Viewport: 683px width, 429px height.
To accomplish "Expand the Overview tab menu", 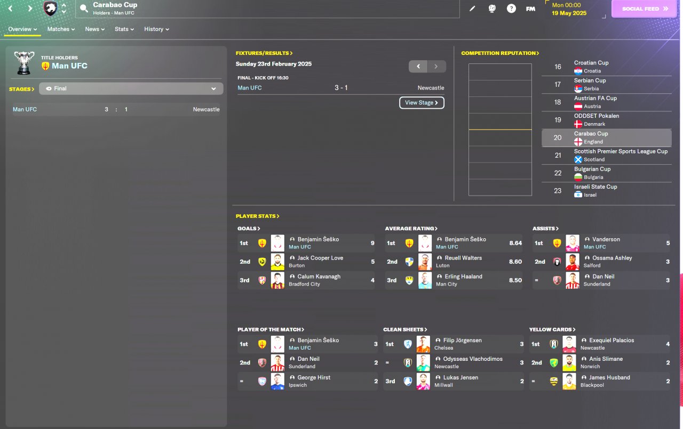I will pyautogui.click(x=22, y=29).
